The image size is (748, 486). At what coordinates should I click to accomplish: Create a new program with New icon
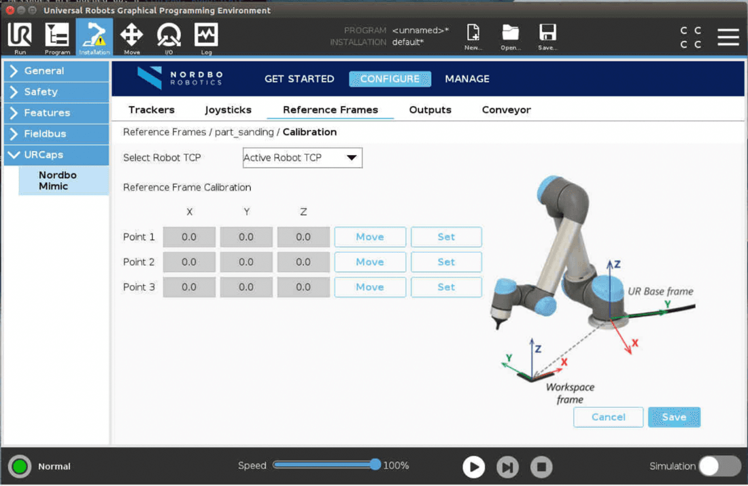[x=473, y=37]
